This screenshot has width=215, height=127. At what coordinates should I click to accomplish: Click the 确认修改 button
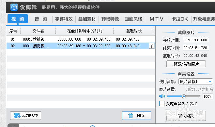tap(186, 116)
